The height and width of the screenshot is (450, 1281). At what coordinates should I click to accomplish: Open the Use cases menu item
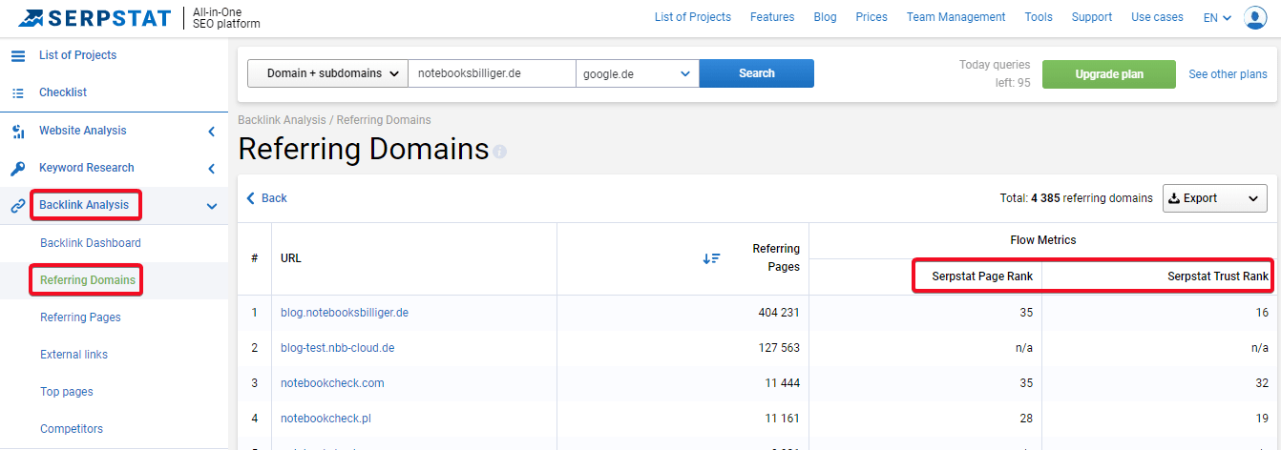tap(1157, 17)
